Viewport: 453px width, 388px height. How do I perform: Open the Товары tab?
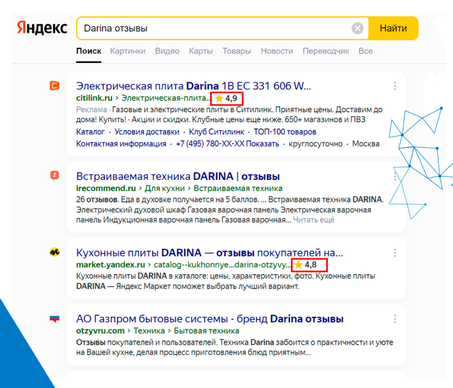click(x=237, y=51)
